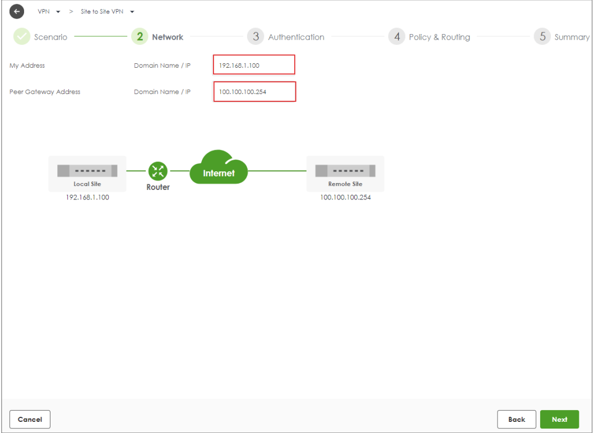Jump to Policy & Routing step
Viewport: 594px width, 433px height.
(439, 37)
